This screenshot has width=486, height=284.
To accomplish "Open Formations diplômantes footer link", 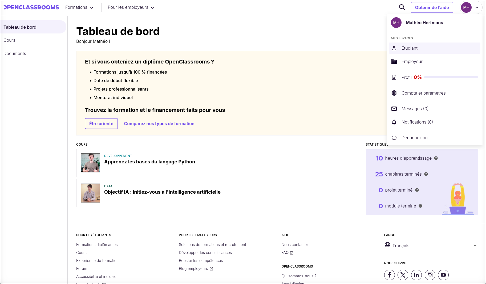I will (97, 245).
